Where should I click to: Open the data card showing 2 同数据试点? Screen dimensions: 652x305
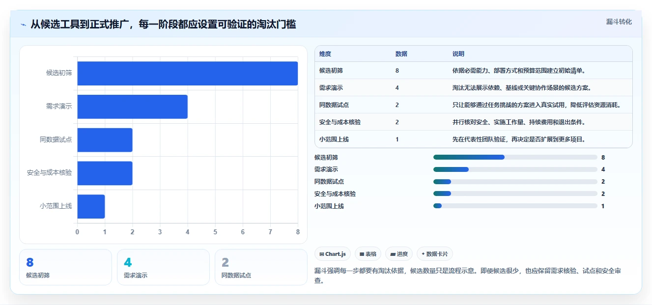[261, 267]
